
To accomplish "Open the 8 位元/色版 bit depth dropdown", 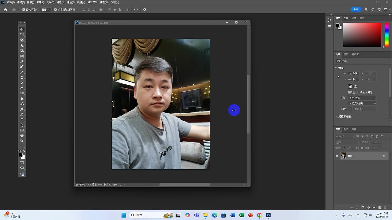I will pyautogui.click(x=362, y=104).
